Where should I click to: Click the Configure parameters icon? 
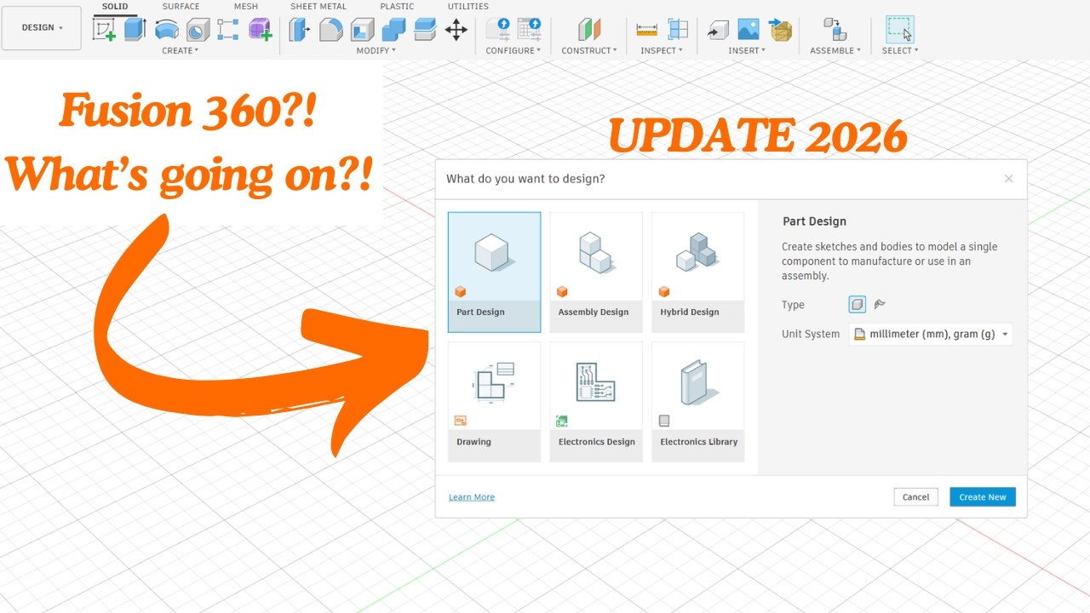498,29
